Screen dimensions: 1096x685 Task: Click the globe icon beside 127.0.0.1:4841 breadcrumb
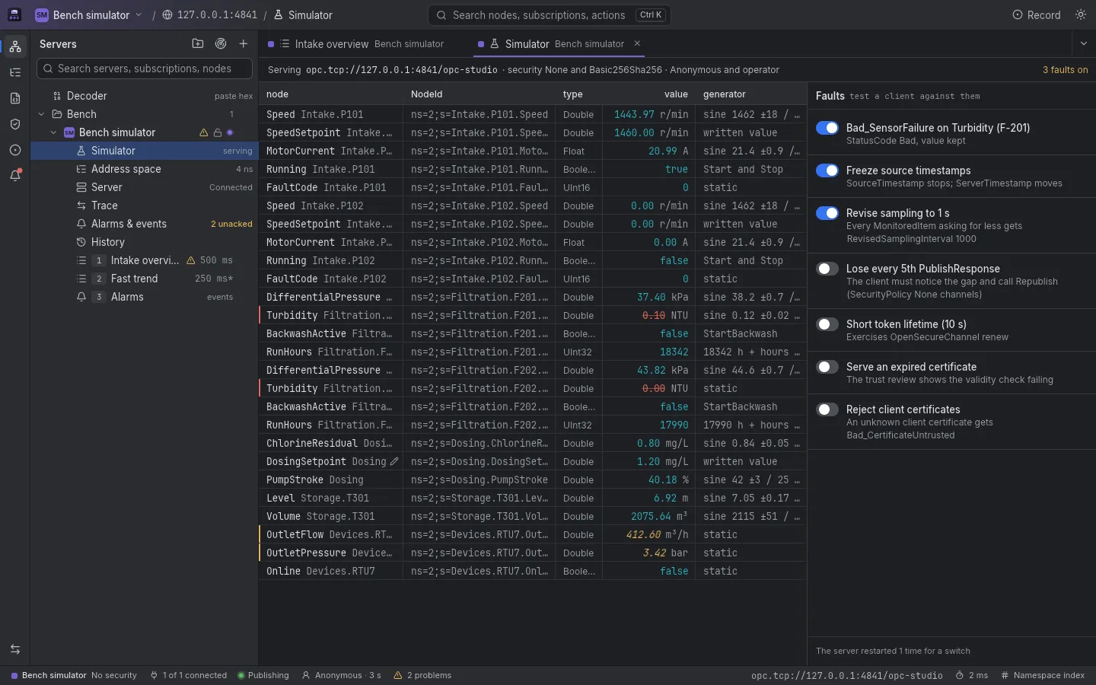167,15
